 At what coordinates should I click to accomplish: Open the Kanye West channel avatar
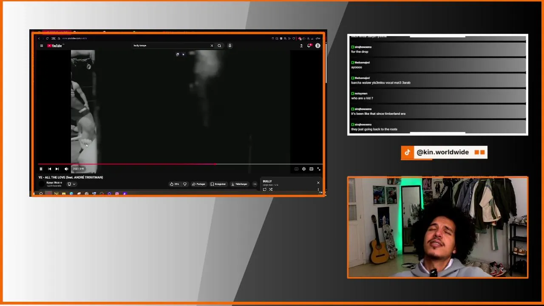point(42,184)
